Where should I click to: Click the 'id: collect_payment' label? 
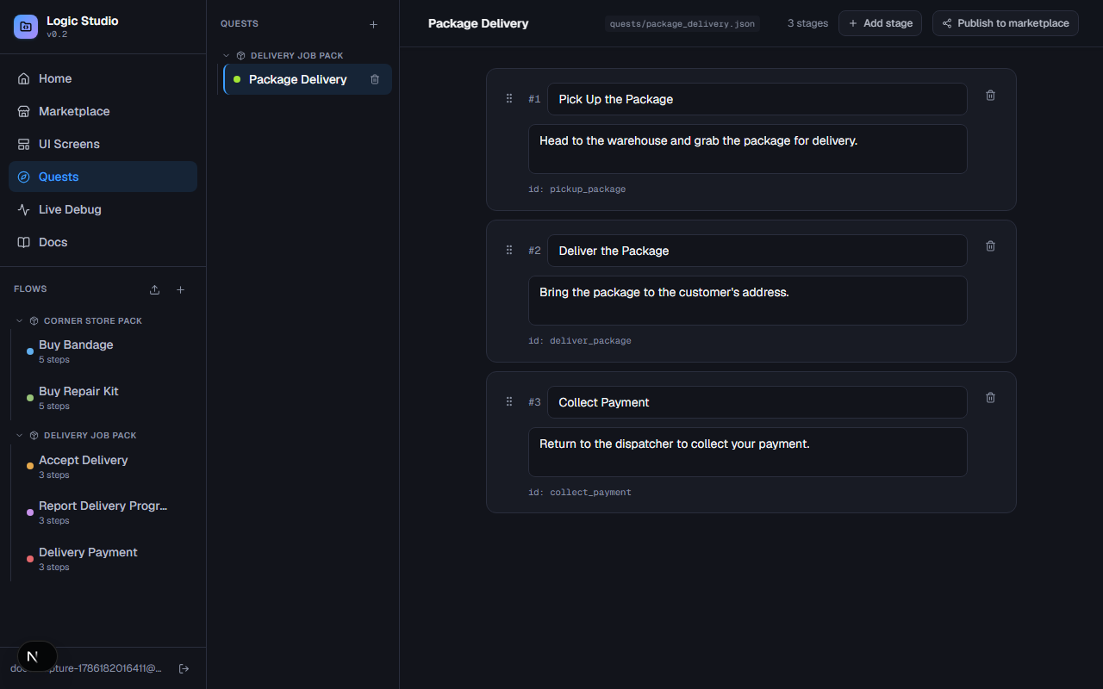point(580,493)
